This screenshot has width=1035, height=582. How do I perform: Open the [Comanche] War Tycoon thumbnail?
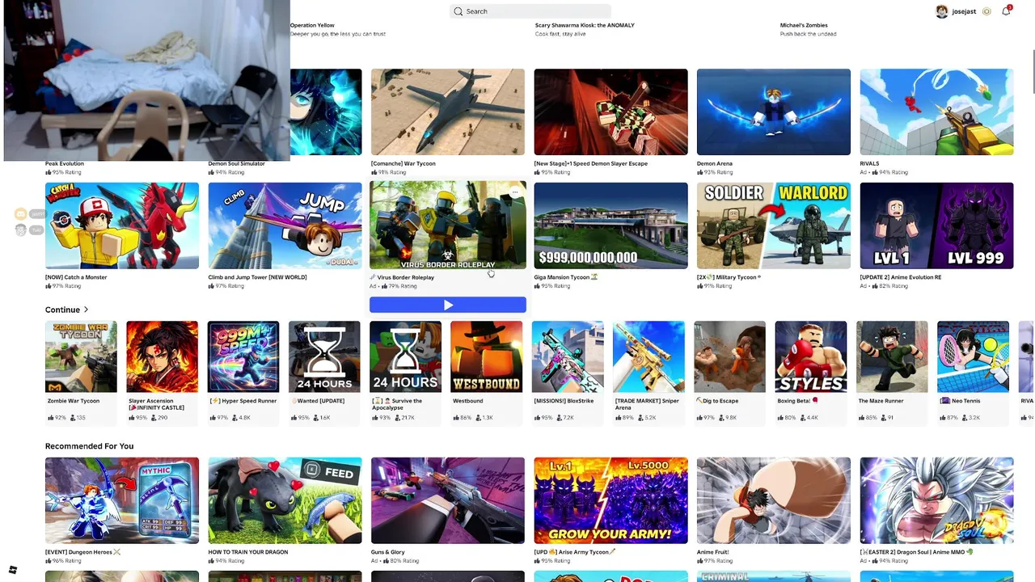pyautogui.click(x=448, y=112)
